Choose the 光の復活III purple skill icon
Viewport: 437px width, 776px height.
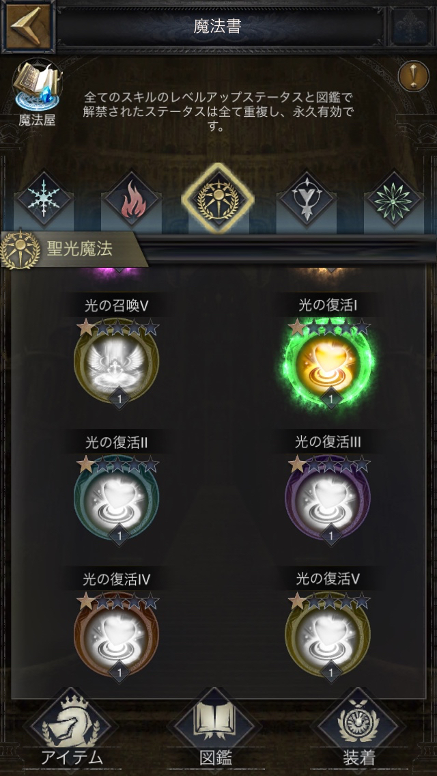click(328, 503)
